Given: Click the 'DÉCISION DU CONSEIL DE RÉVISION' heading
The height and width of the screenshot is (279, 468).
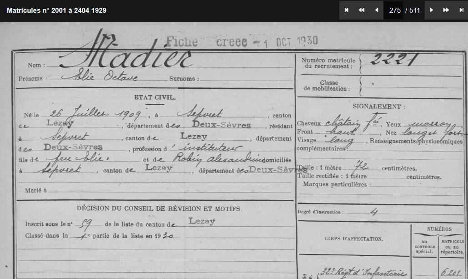Looking at the screenshot, I should click(x=159, y=208).
